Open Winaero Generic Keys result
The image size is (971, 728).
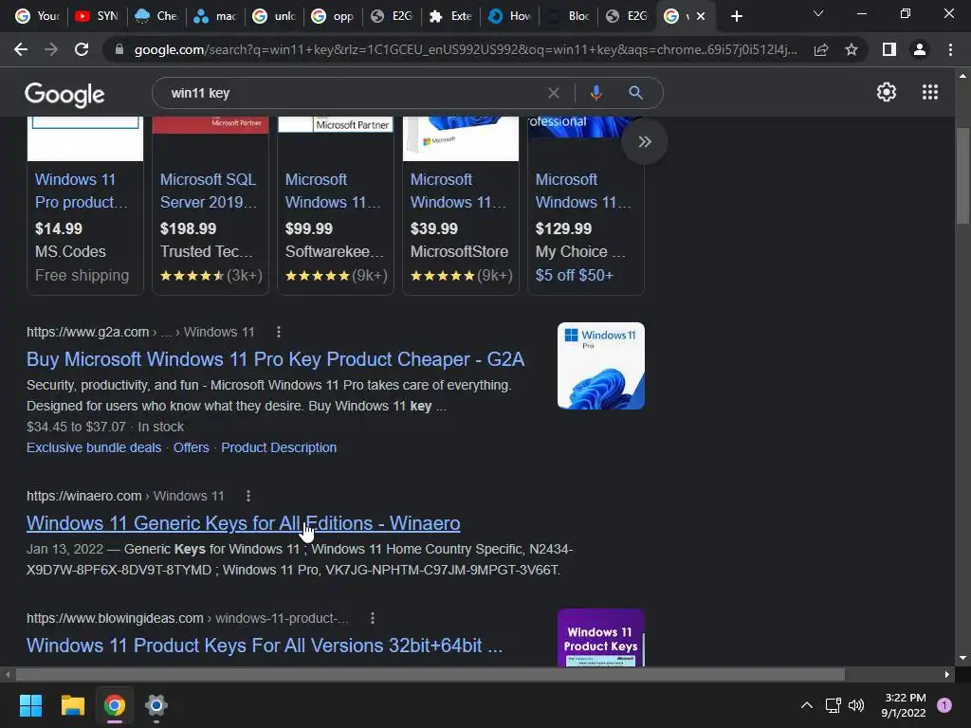(244, 523)
